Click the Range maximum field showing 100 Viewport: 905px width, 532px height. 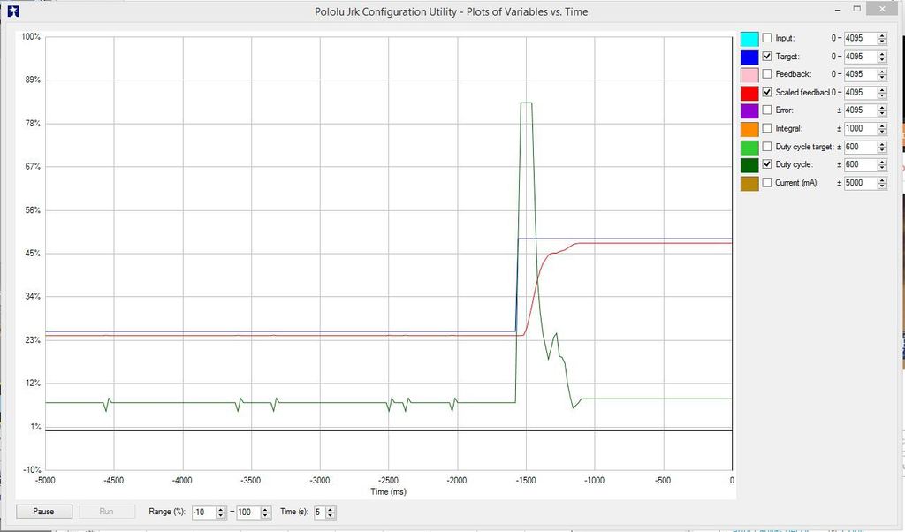pos(248,512)
